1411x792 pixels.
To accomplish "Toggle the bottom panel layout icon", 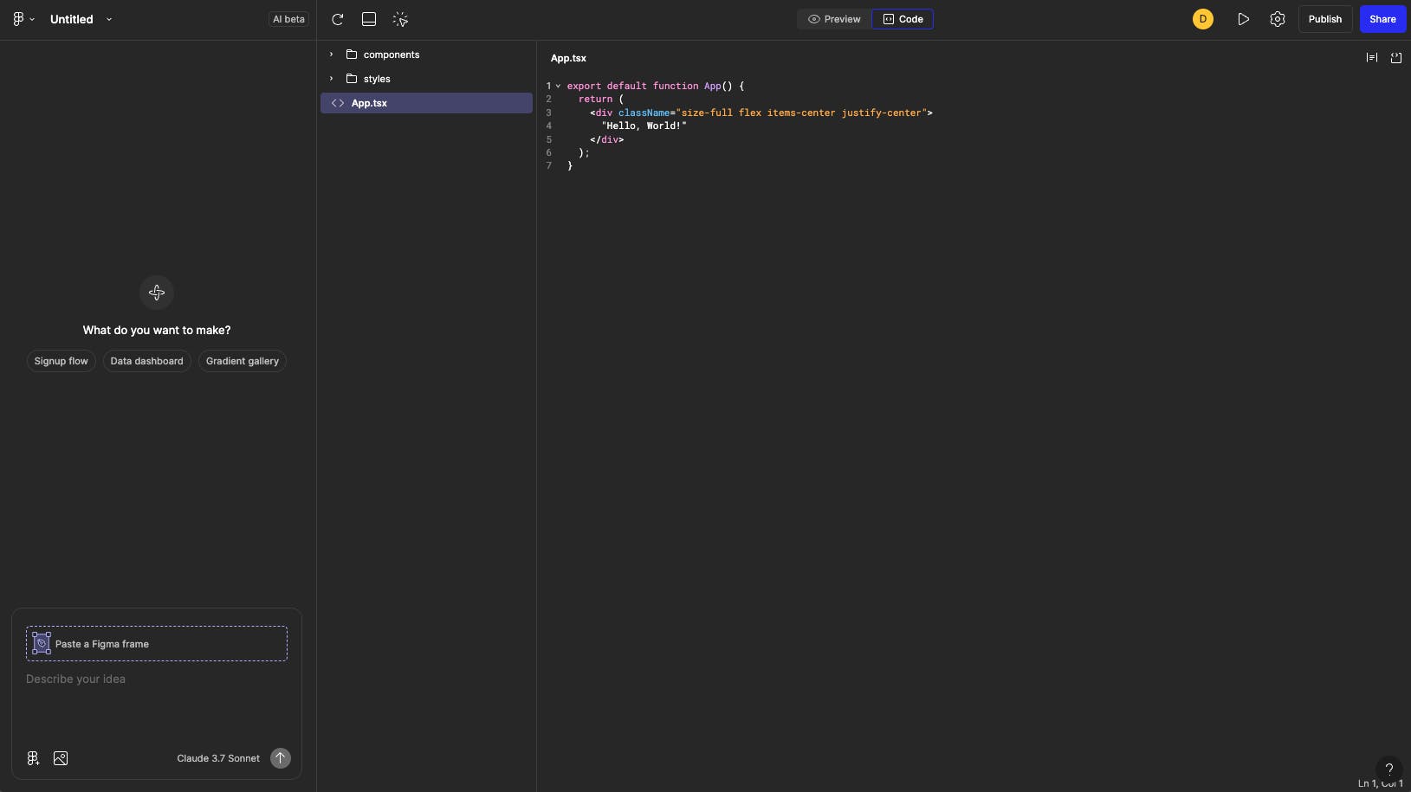I will 369,19.
